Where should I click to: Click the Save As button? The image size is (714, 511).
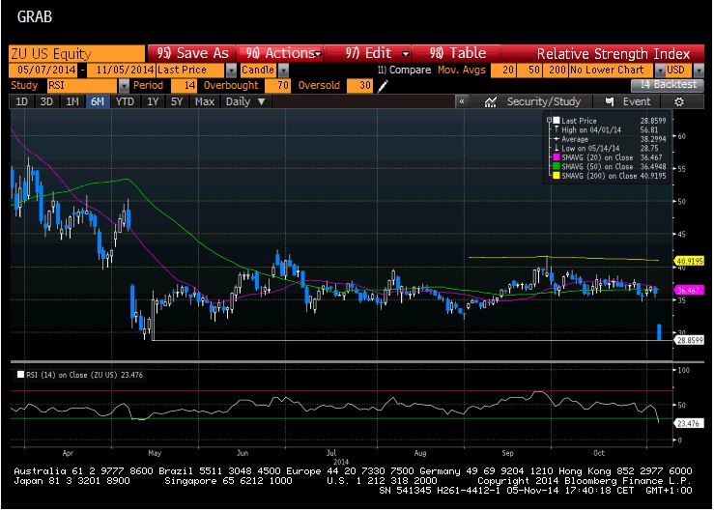coord(191,54)
